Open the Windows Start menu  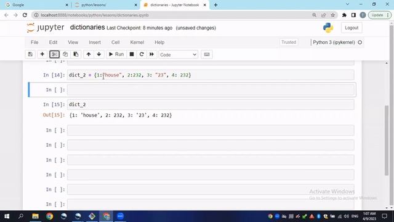7,216
